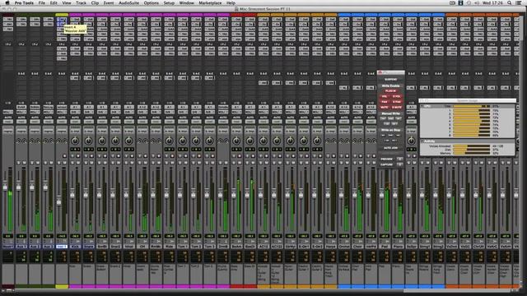Click the volume icon in the menu bar

point(477,2)
